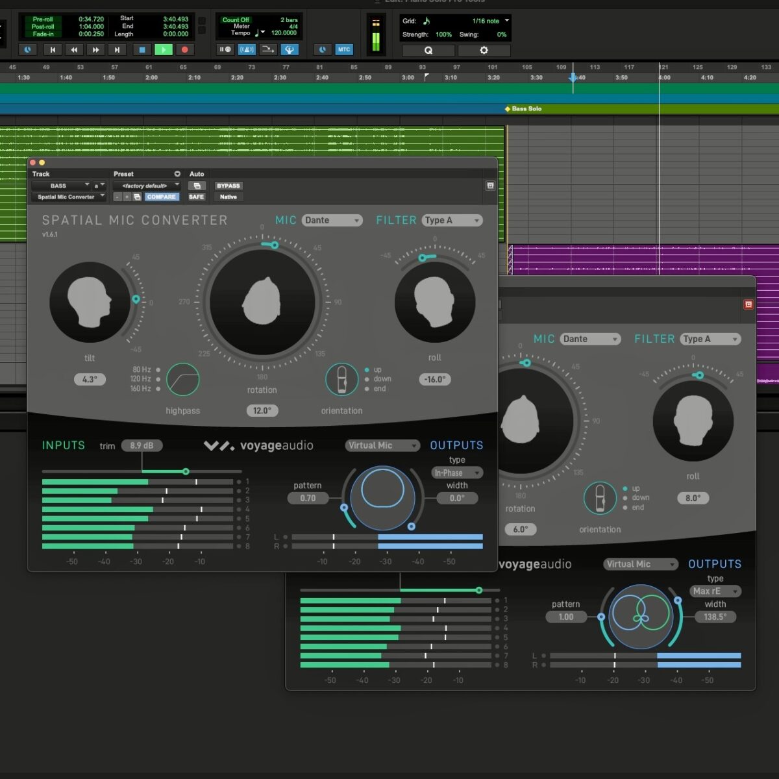Click the Tempo conductor icon in the transport

tap(288, 49)
